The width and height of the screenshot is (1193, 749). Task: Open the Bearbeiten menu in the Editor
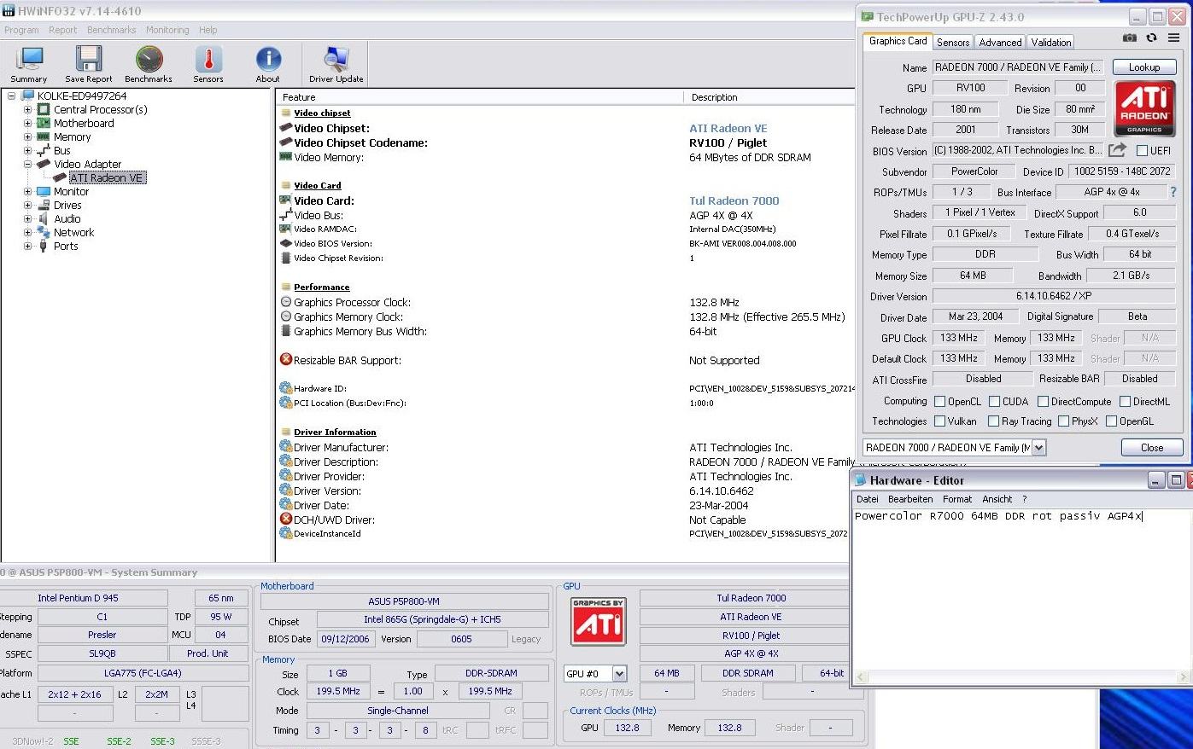point(910,499)
